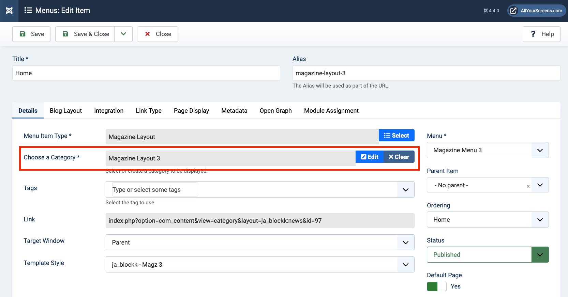Open AllYourScreens.com site preview link
Image resolution: width=568 pixels, height=297 pixels.
(x=537, y=11)
